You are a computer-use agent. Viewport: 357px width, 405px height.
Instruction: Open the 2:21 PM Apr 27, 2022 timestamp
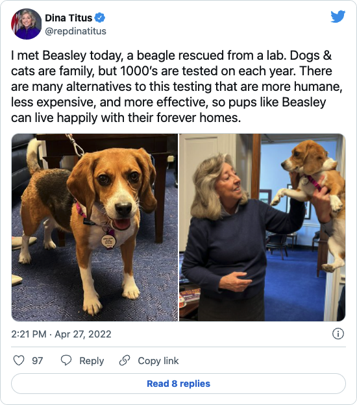click(x=61, y=334)
